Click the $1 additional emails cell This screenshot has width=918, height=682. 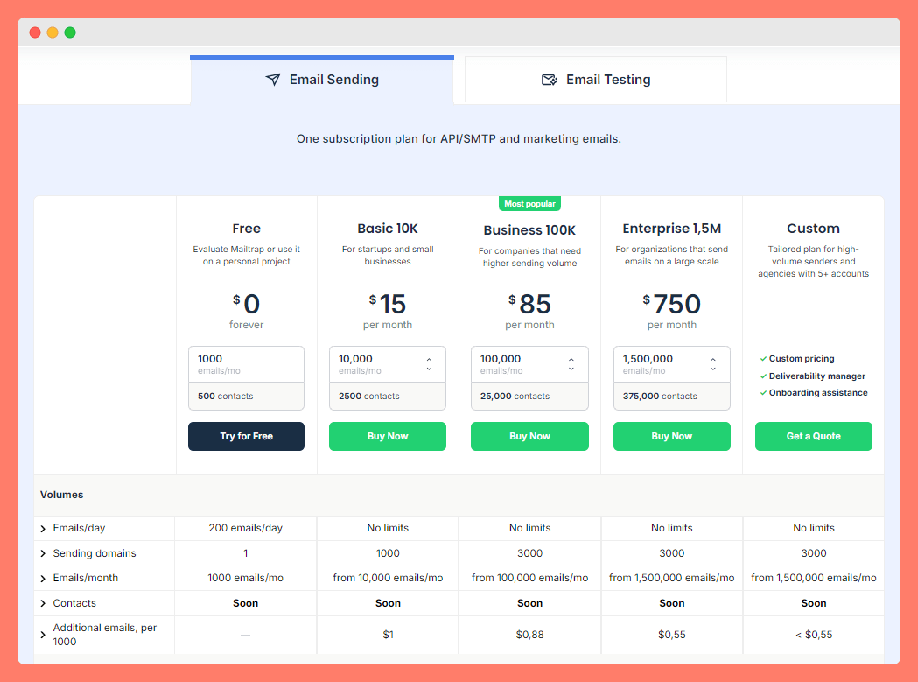pos(389,635)
